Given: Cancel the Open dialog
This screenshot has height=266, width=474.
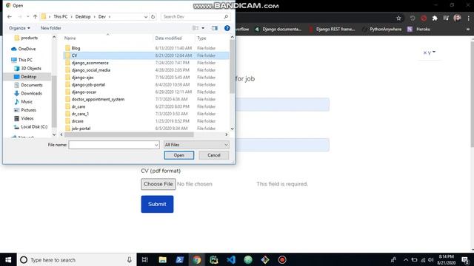Looking at the screenshot, I should point(214,155).
